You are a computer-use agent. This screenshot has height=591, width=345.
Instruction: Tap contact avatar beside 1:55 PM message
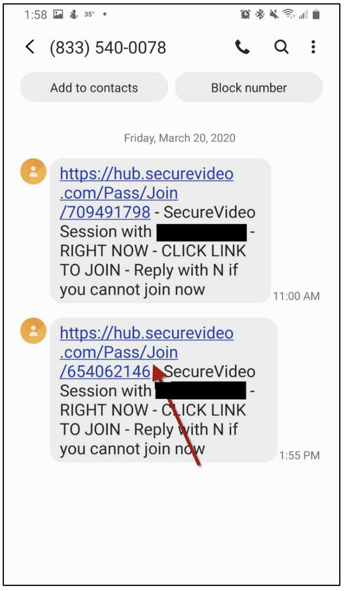point(33,331)
